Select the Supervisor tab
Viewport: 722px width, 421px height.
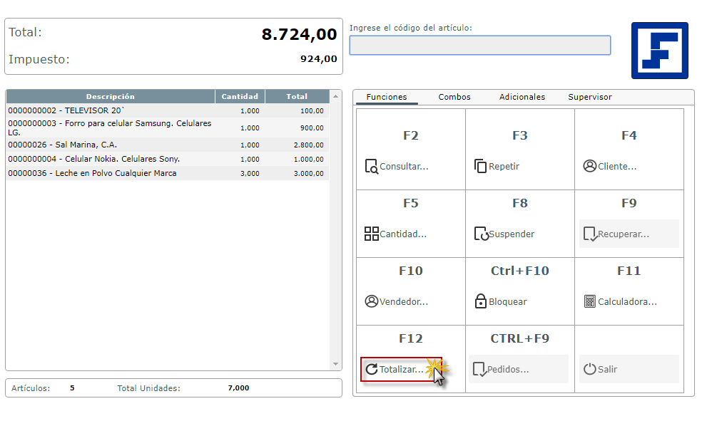point(589,97)
